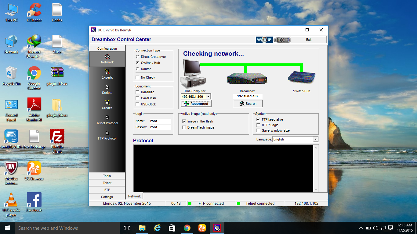Click the Switch/Hub device image
This screenshot has width=417, height=234.
(x=302, y=77)
